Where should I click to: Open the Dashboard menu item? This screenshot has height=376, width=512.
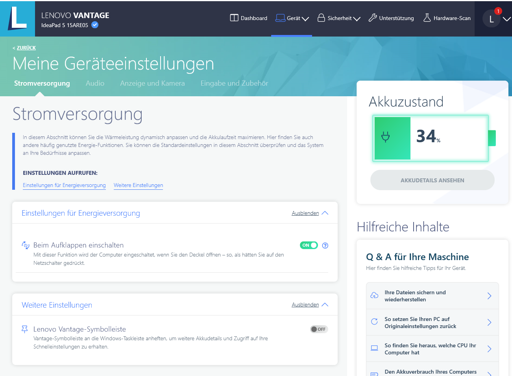tap(248, 18)
